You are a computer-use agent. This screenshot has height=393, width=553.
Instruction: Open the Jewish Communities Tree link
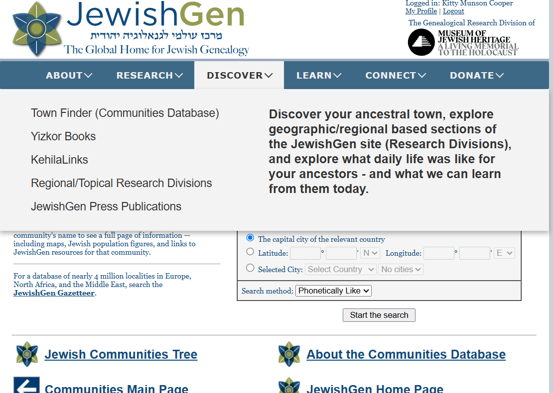tap(121, 354)
